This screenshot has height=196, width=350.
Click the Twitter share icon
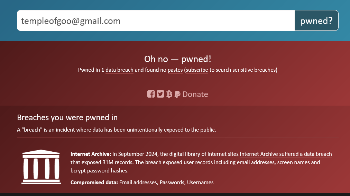[160, 94]
